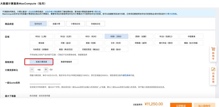
Task: Click the 一级Quota名称 input field
Action: coord(45,82)
